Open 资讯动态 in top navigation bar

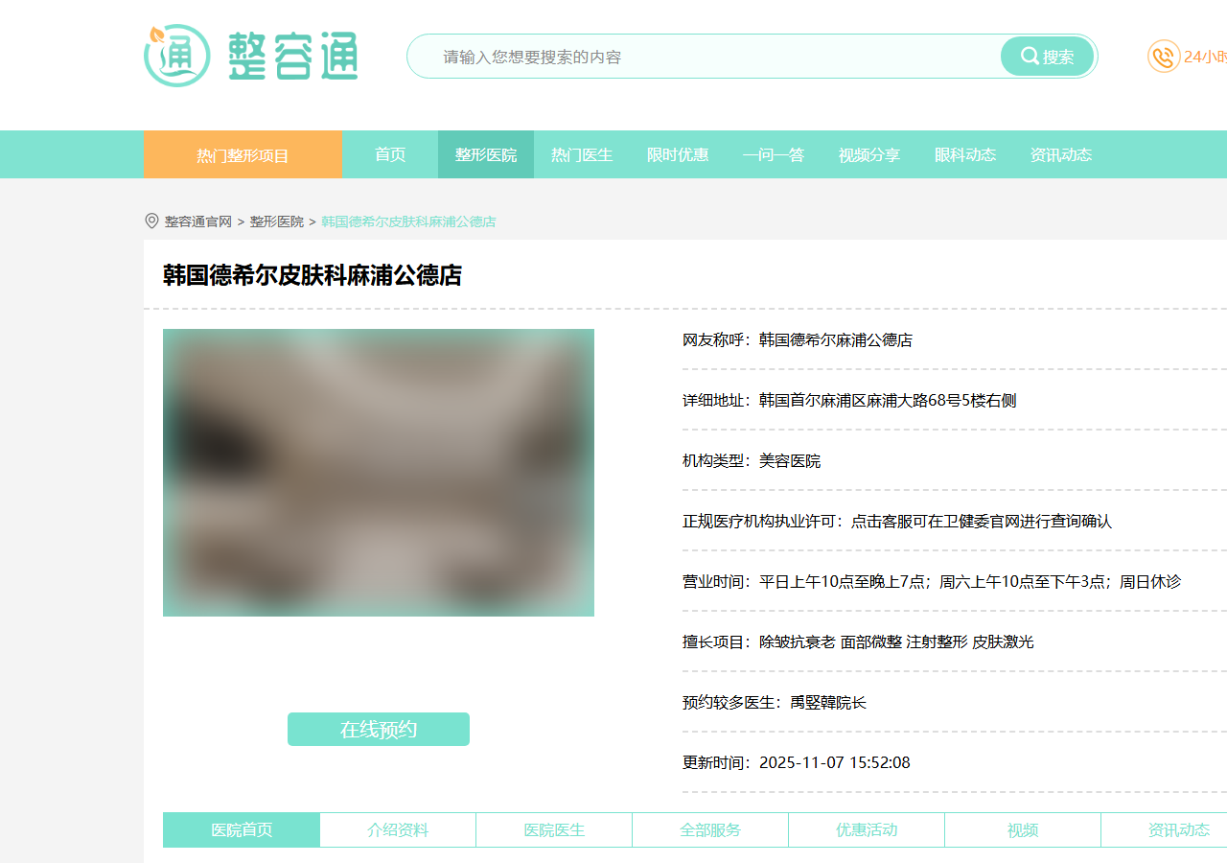[x=1061, y=154]
